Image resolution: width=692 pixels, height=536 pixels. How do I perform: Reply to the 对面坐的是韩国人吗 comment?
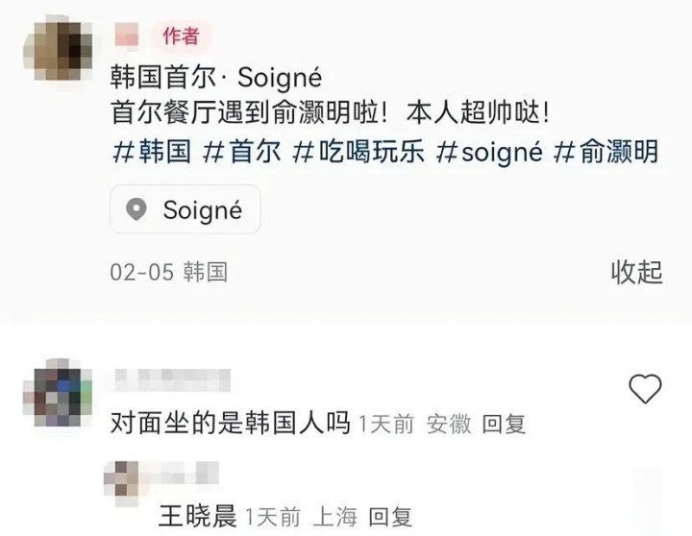504,425
